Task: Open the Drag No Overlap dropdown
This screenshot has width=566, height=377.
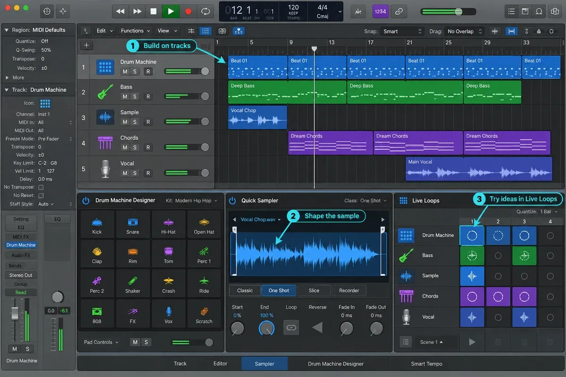Action: [465, 31]
